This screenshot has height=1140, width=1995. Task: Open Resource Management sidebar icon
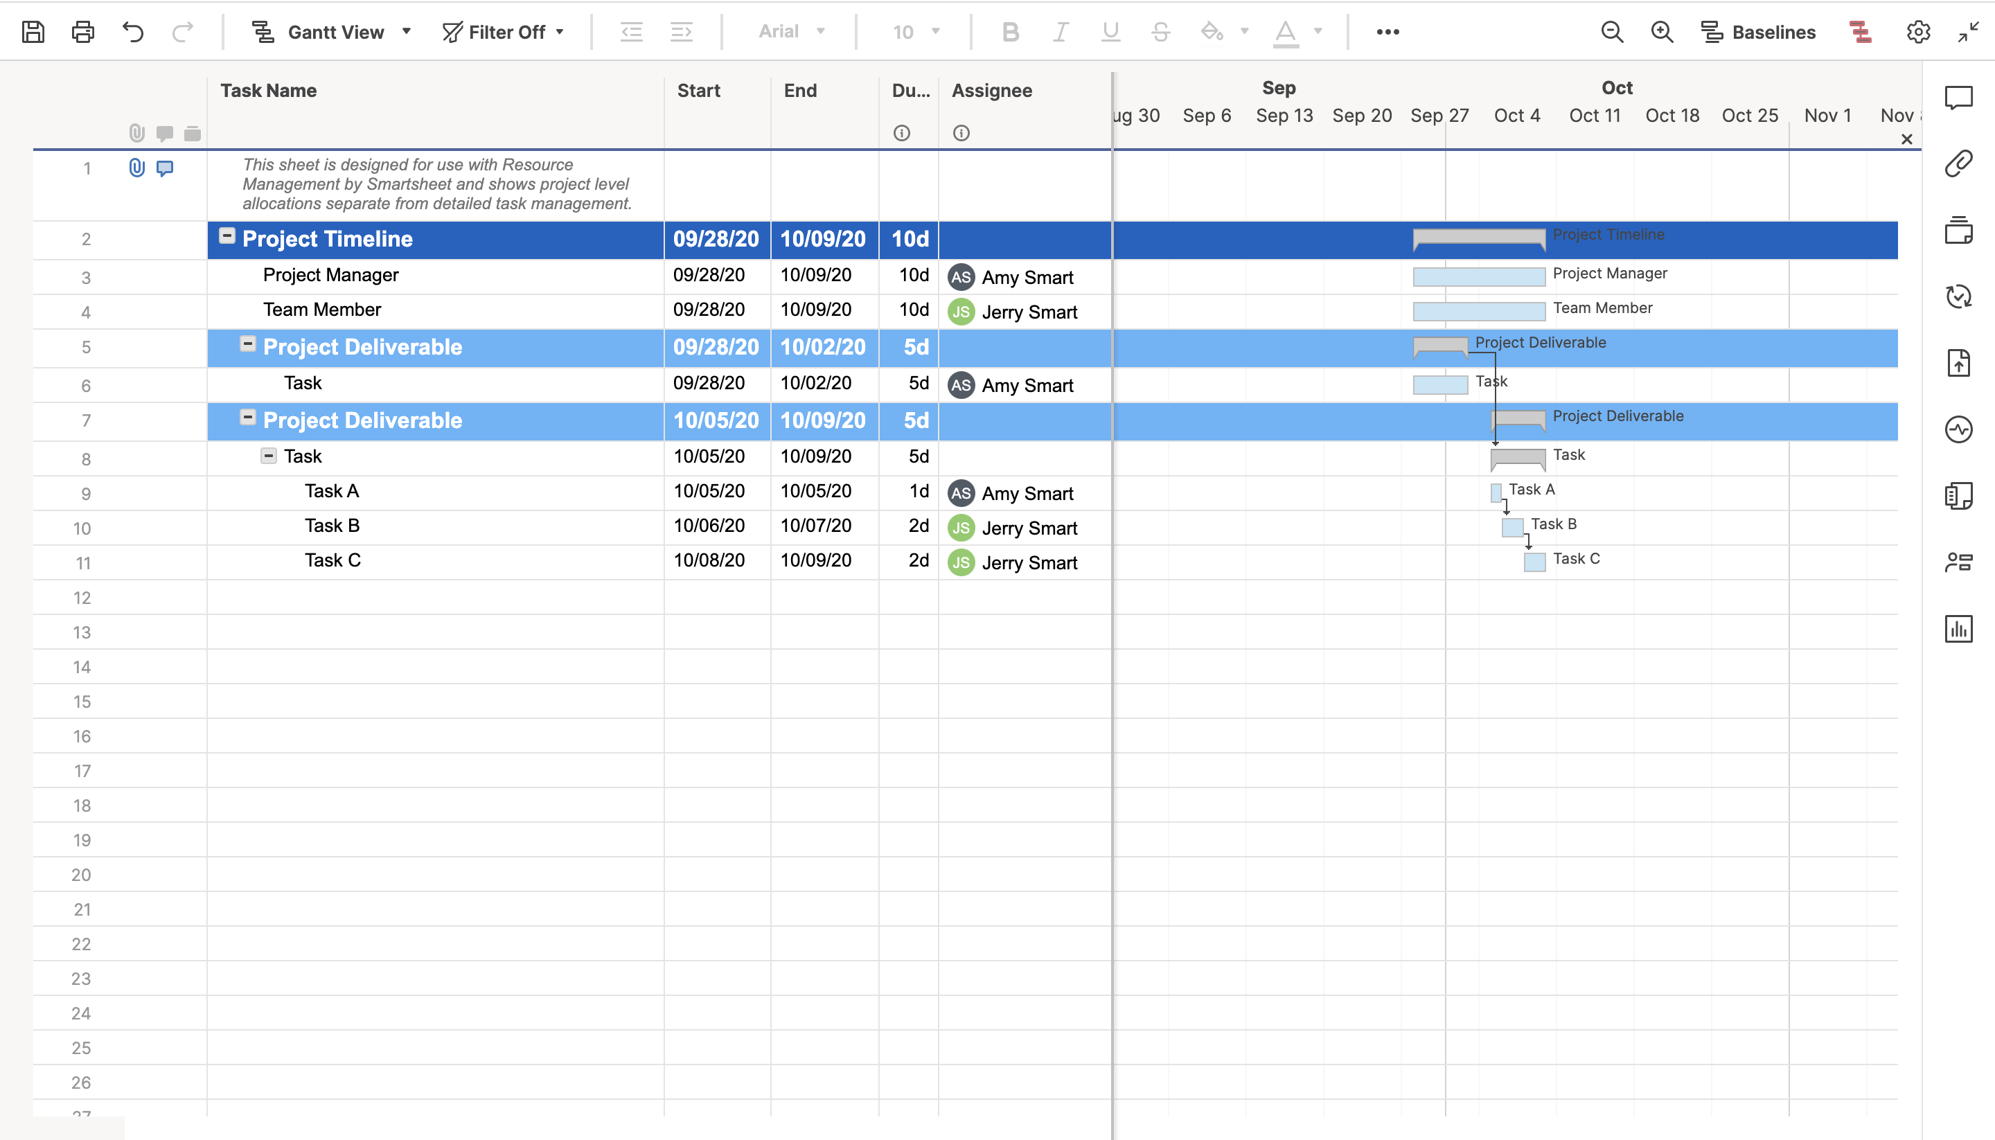click(x=1958, y=562)
